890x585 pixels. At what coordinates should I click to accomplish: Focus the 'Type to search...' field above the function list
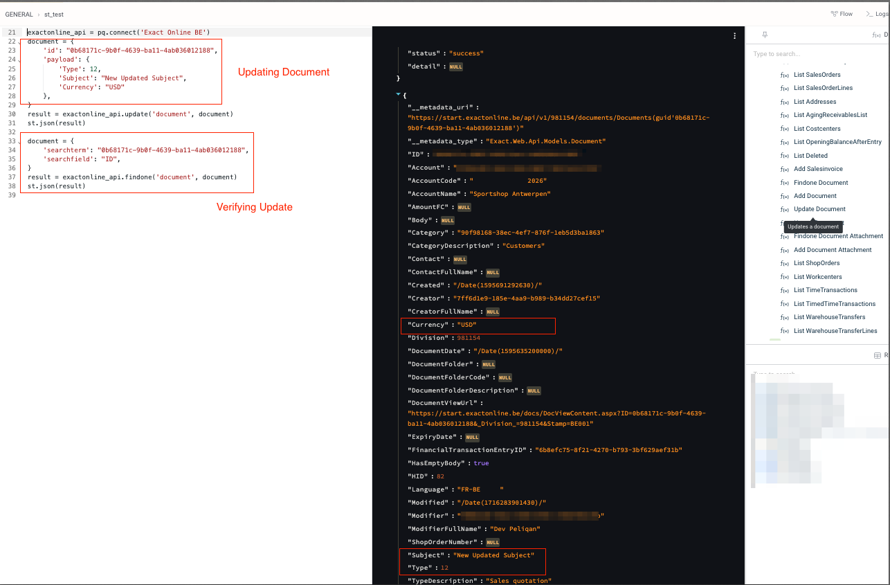tap(817, 54)
